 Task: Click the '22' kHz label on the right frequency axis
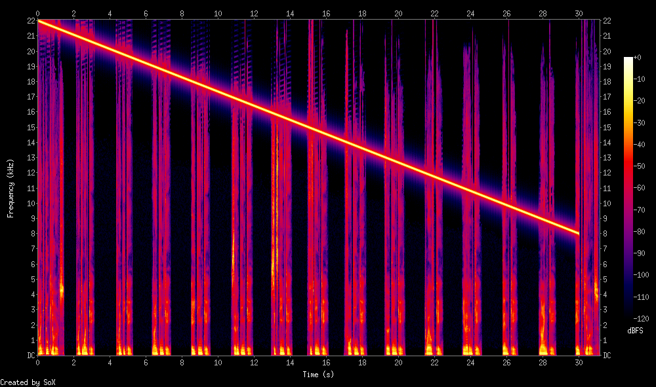[x=607, y=21]
